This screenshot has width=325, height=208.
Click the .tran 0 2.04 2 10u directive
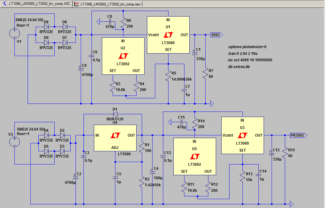(x=242, y=53)
